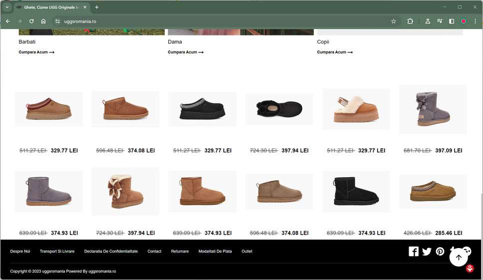Open Transport Si Livrare footer link
The height and width of the screenshot is (280, 483).
point(57,252)
